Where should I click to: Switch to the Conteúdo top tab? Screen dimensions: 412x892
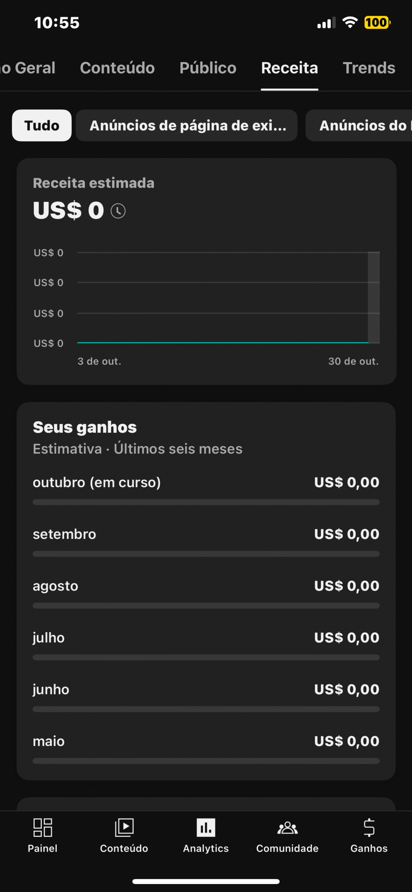pos(117,68)
